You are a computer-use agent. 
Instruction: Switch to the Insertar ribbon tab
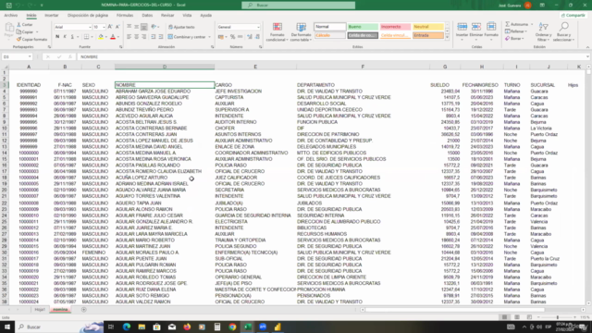tap(52, 16)
